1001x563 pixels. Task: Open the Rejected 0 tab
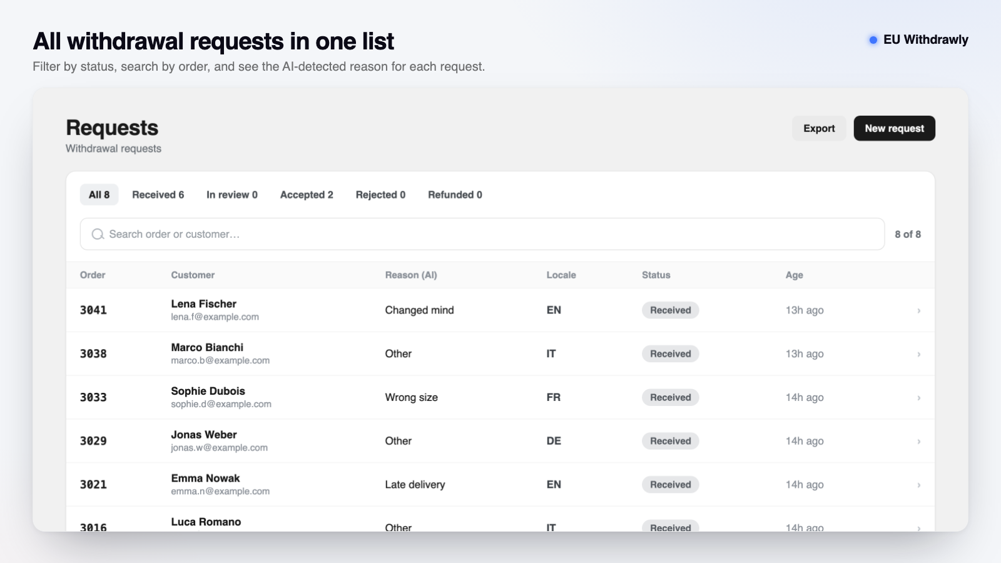[380, 195]
